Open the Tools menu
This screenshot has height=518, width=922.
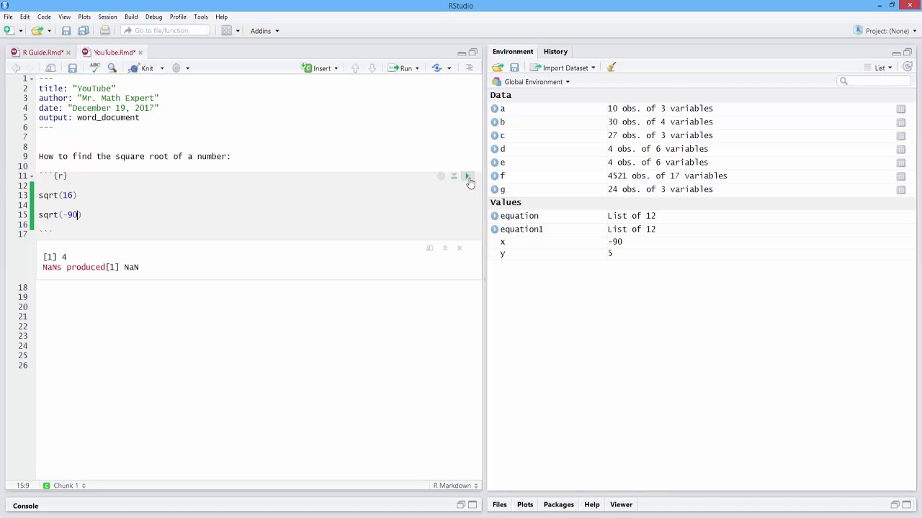coord(201,17)
